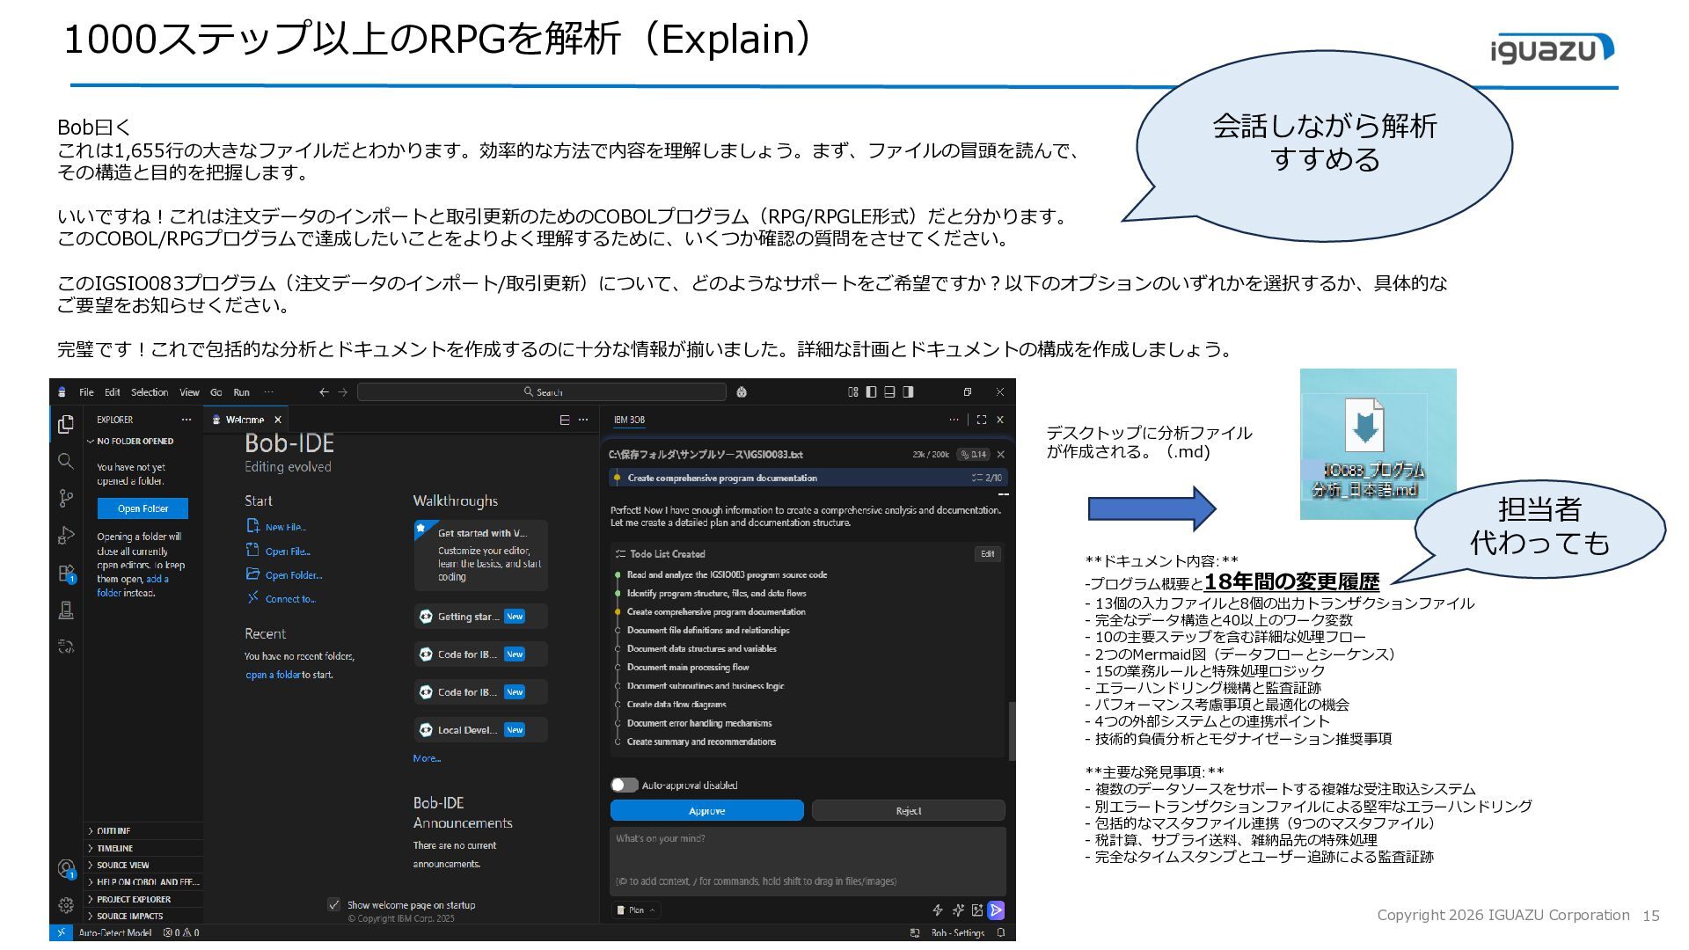Viewport: 1689px width, 950px height.
Task: Open the Run and Debug view
Action: [66, 536]
